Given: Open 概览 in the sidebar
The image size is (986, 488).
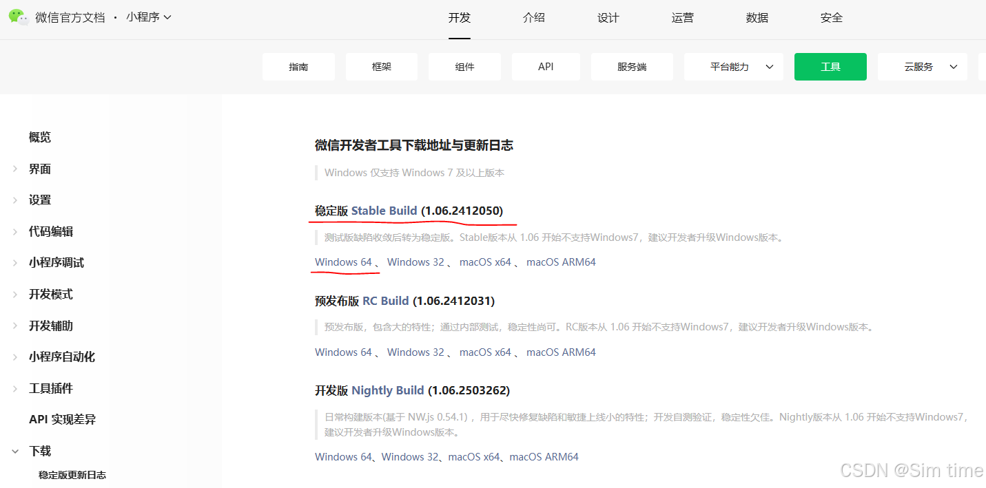Looking at the screenshot, I should point(40,138).
